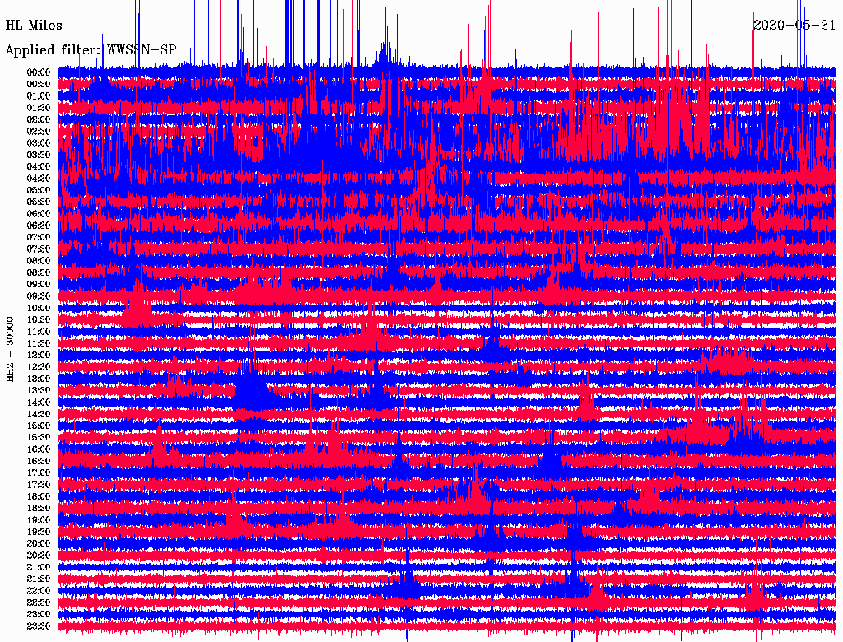Image resolution: width=843 pixels, height=642 pixels.
Task: Click the 01:00 time label
Action: (x=39, y=95)
